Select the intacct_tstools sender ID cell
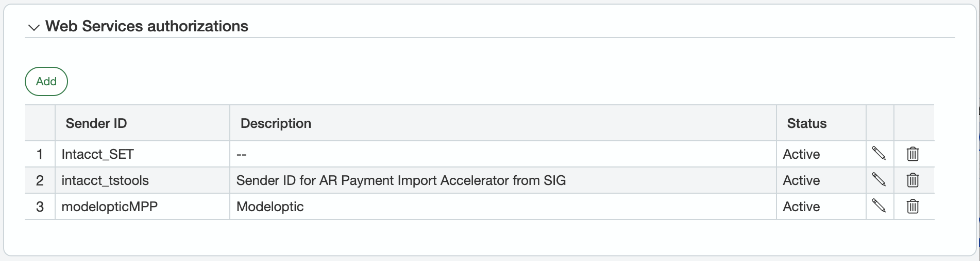Viewport: 980px width, 261px height. pyautogui.click(x=105, y=180)
